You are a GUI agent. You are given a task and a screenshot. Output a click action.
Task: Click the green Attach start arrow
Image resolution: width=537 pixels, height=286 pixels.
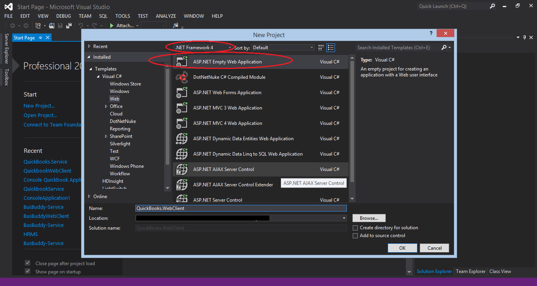(112, 26)
